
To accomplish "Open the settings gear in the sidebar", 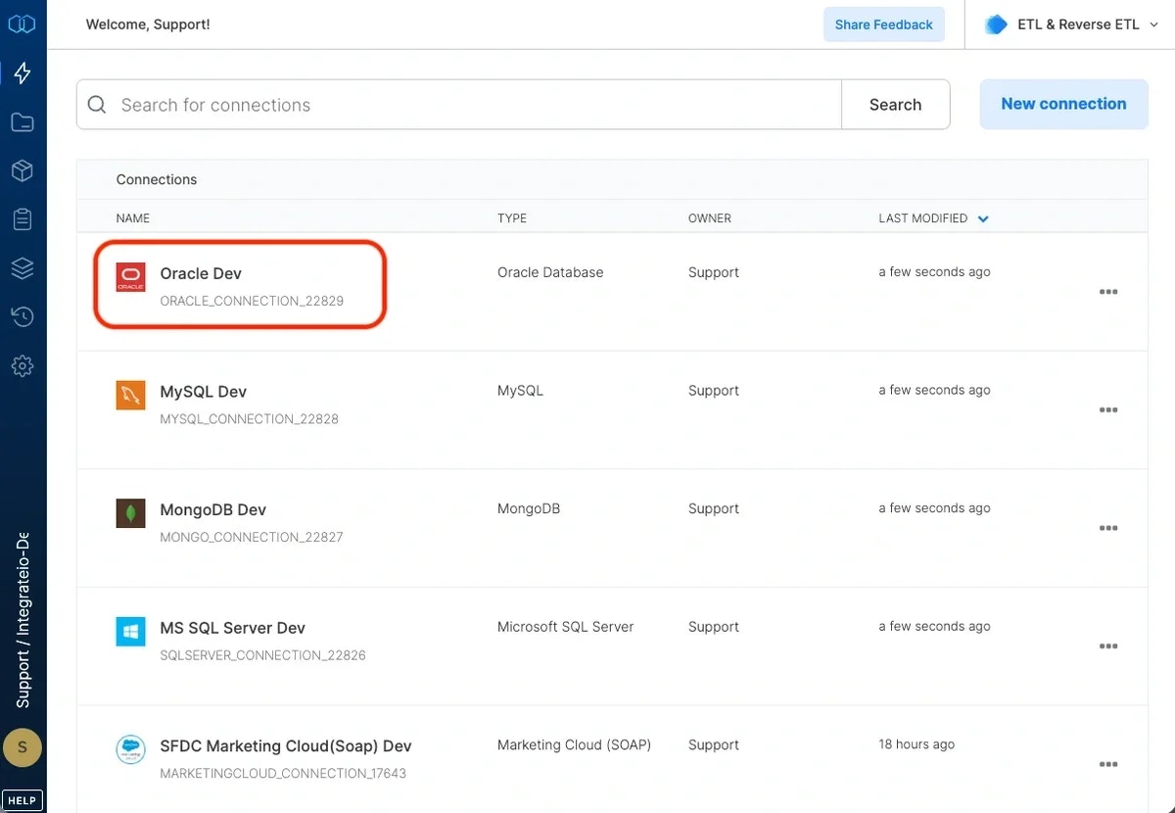I will point(23,365).
